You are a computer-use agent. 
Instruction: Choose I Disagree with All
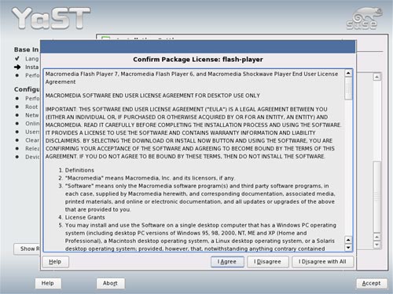(322, 262)
